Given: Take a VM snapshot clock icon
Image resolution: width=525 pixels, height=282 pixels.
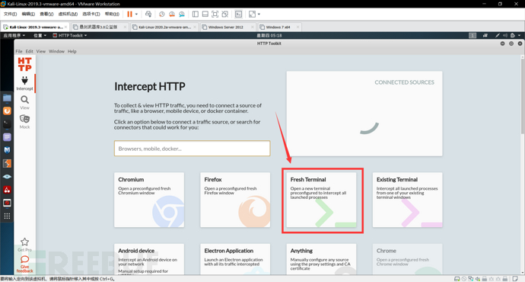Looking at the screenshot, I should pyautogui.click(x=162, y=14).
